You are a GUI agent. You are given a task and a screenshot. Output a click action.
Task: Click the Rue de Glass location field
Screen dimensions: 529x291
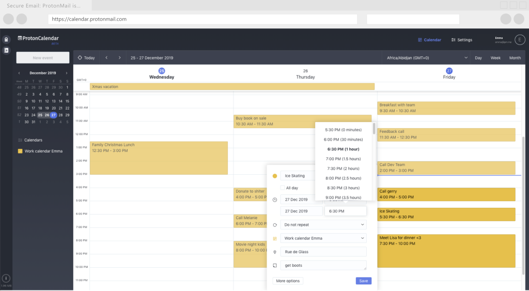323,252
